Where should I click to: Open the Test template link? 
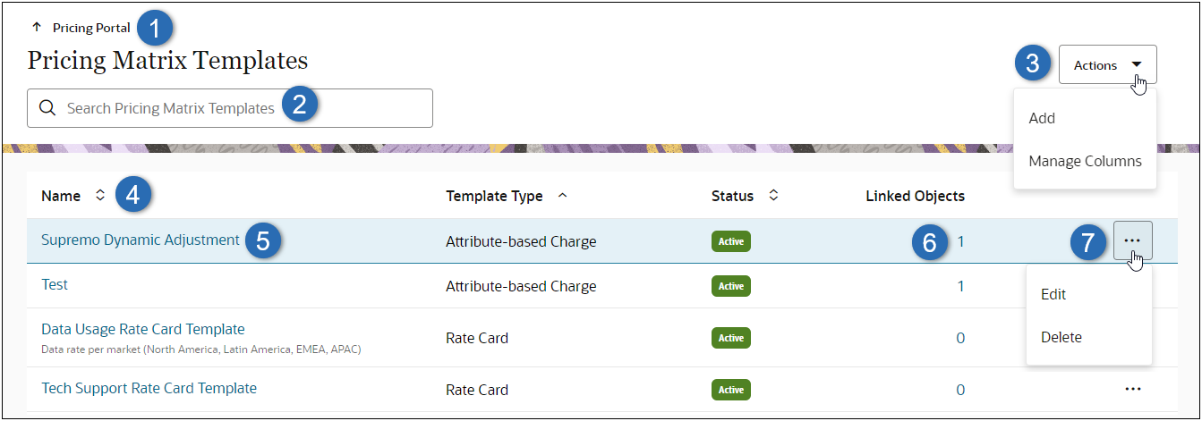click(55, 284)
